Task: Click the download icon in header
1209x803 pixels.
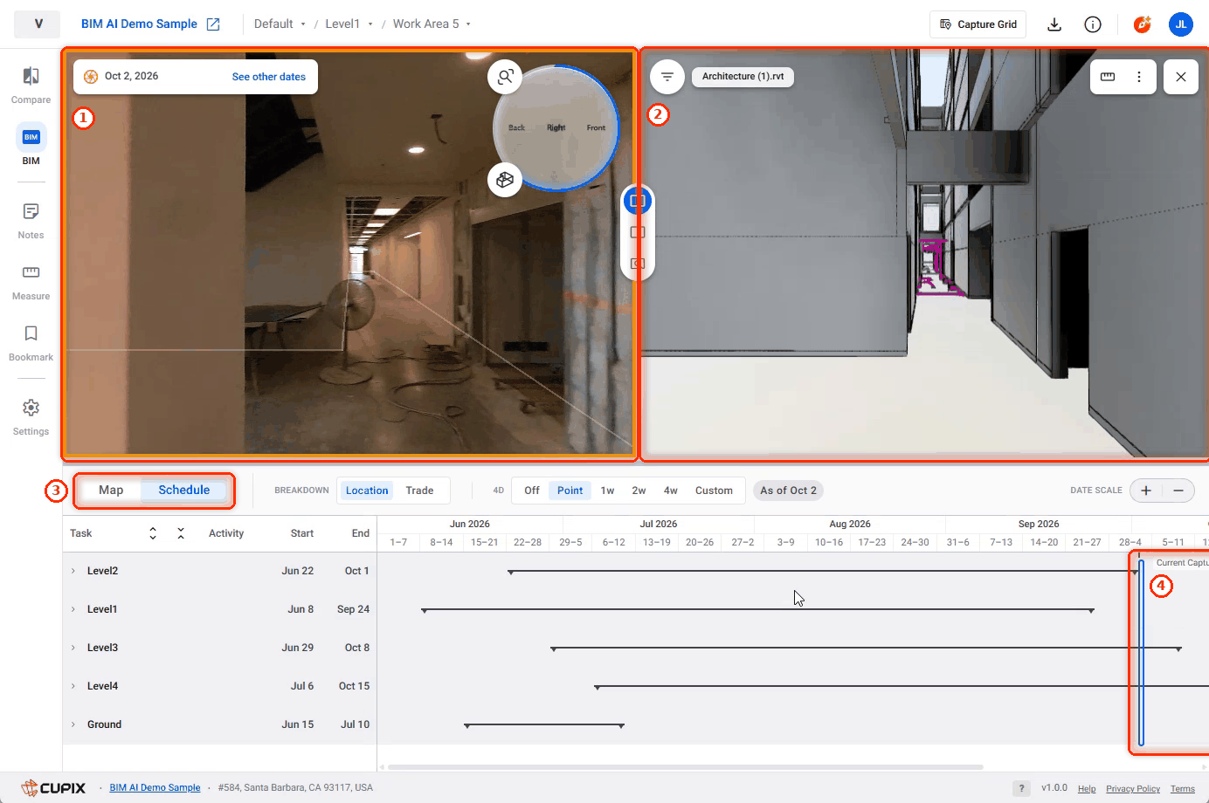Action: [x=1054, y=24]
